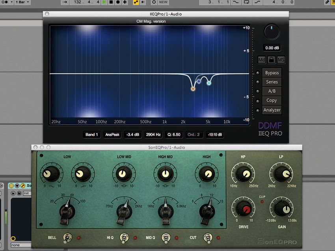Activate the Loop switch in the transport bar

[246, 3]
